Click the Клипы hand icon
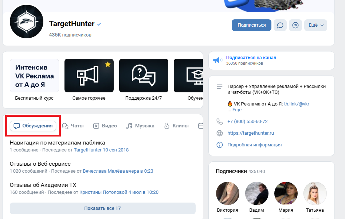 167,126
